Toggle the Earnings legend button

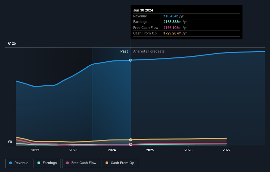(x=47, y=163)
